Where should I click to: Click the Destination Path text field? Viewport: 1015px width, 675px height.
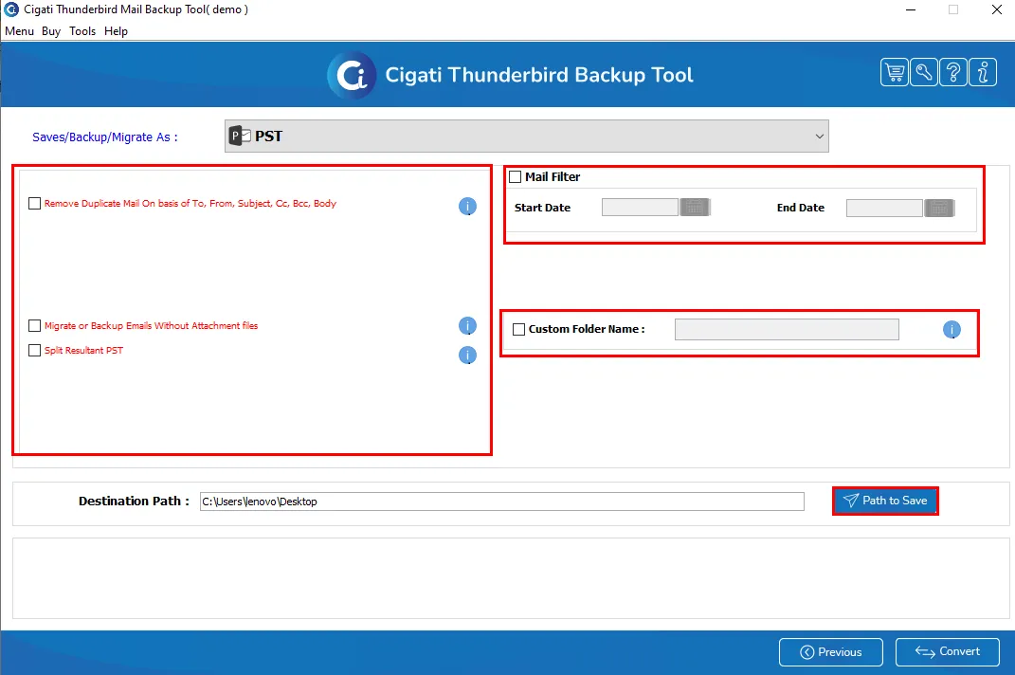click(x=501, y=502)
